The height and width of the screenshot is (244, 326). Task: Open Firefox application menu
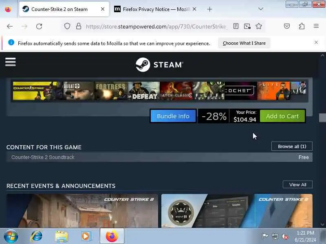point(316,26)
